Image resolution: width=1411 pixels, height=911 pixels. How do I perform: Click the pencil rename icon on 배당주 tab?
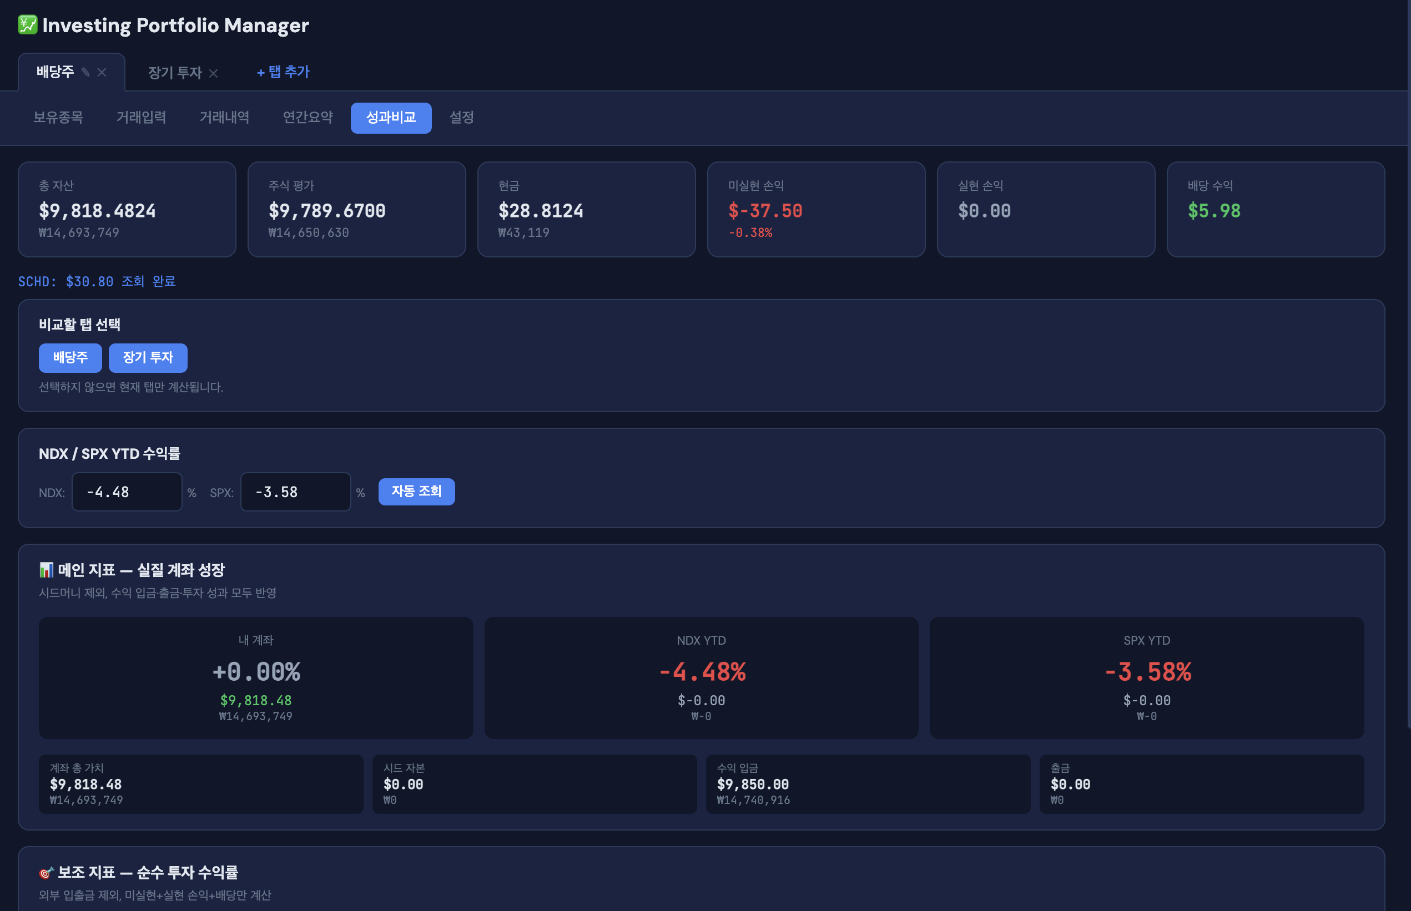tap(86, 72)
